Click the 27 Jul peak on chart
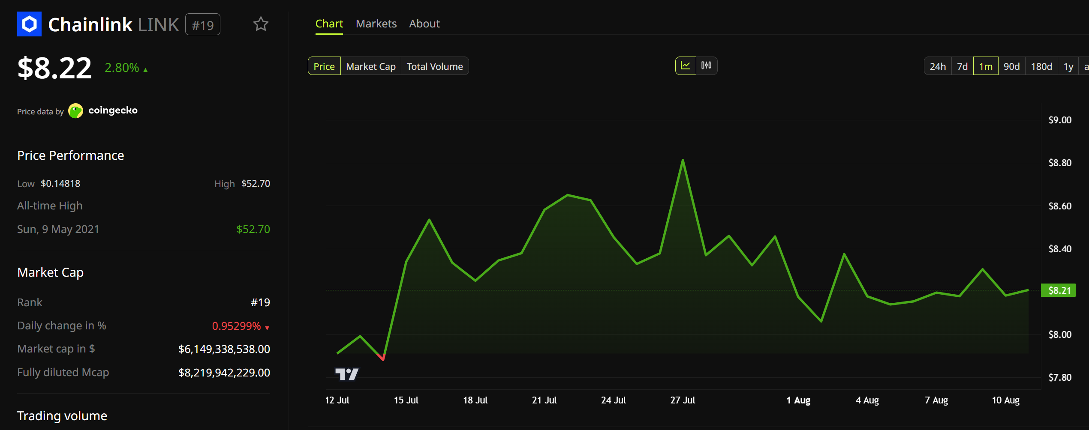1089x430 pixels. (683, 160)
